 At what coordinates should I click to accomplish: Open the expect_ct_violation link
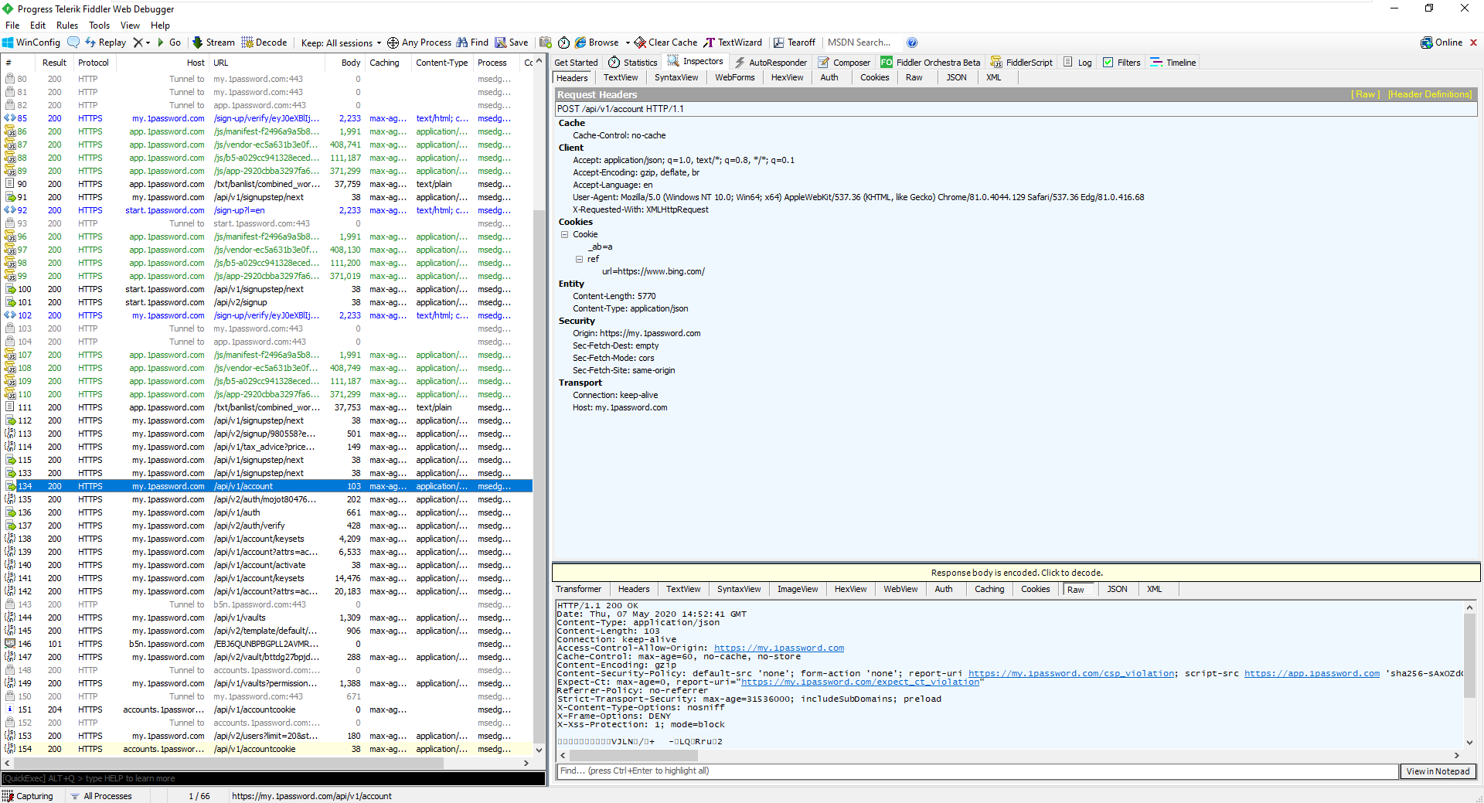[x=860, y=682]
